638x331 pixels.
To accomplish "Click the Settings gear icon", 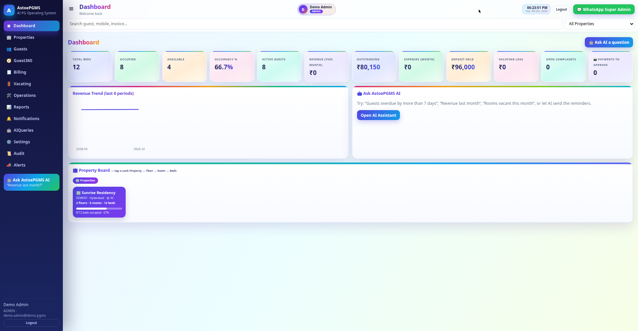I will (x=9, y=142).
